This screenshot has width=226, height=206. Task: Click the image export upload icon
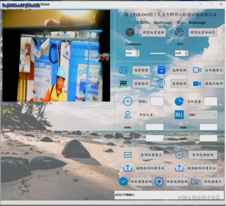(128, 168)
